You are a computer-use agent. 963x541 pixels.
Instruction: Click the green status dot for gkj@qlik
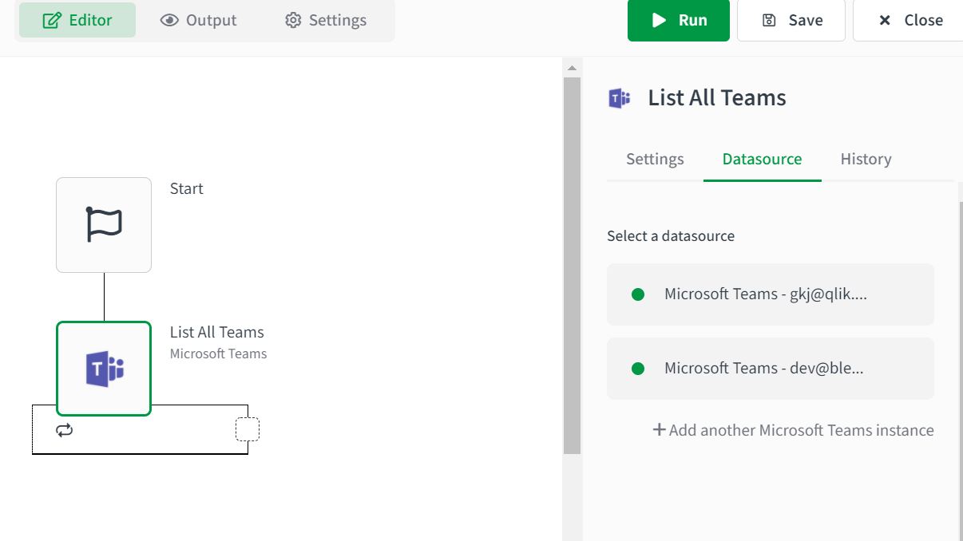pos(638,294)
